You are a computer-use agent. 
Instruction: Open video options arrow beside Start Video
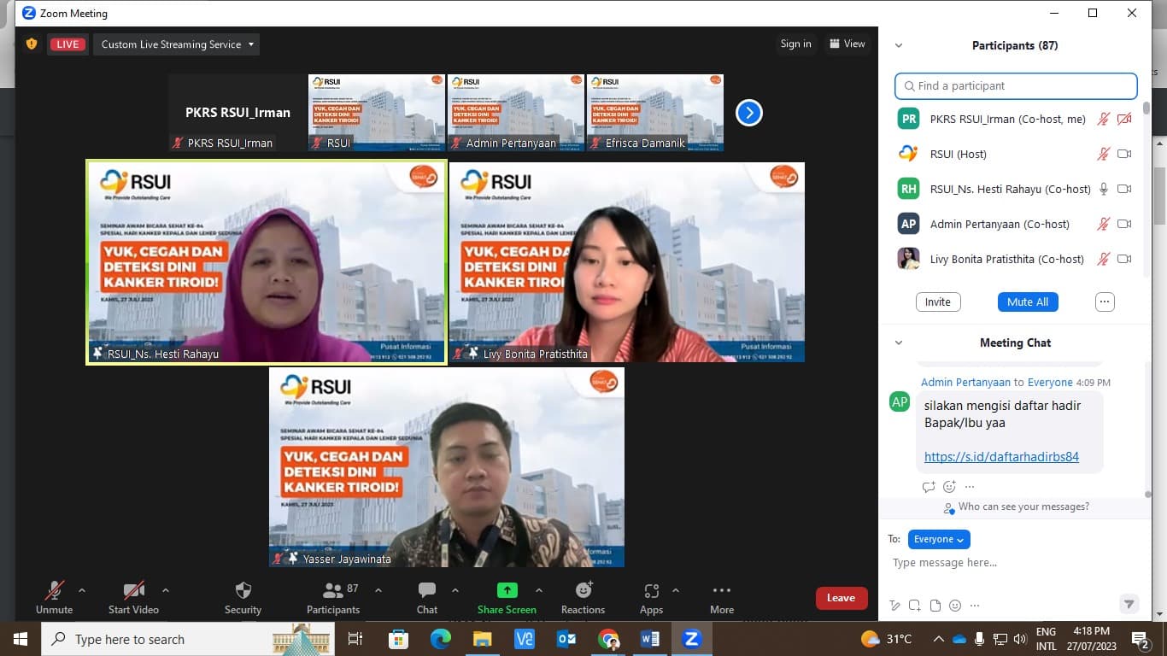[x=166, y=590]
